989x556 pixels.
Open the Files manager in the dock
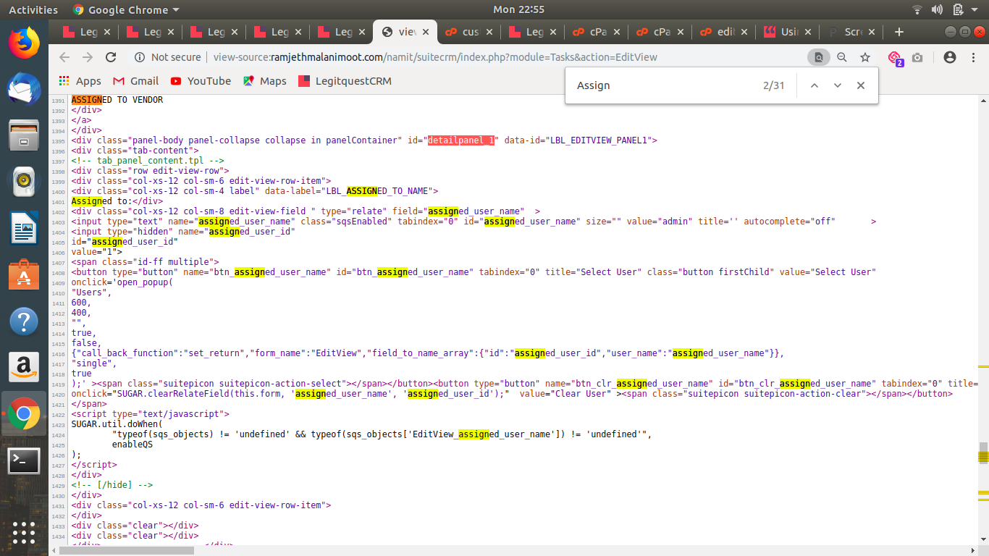[24, 135]
